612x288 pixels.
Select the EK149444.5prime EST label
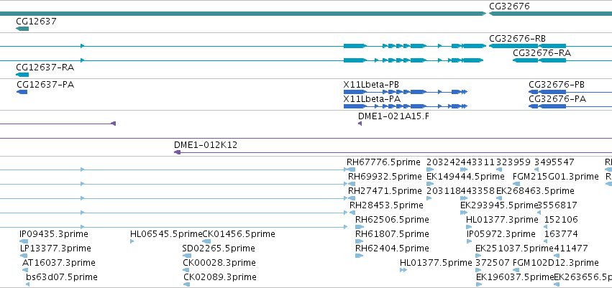465,177
